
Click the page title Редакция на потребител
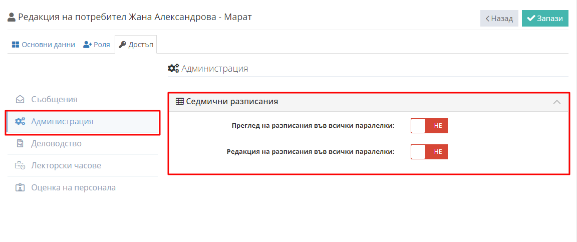pos(135,17)
